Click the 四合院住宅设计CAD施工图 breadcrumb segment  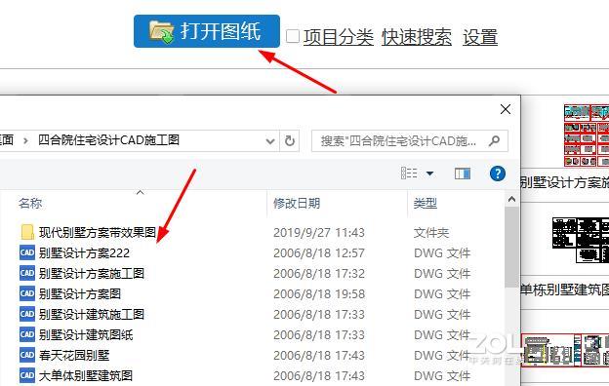[108, 140]
